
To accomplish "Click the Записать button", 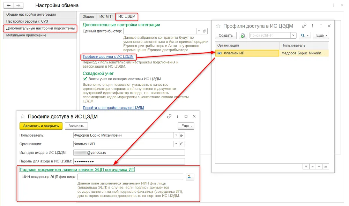I will pyautogui.click(x=76, y=126).
